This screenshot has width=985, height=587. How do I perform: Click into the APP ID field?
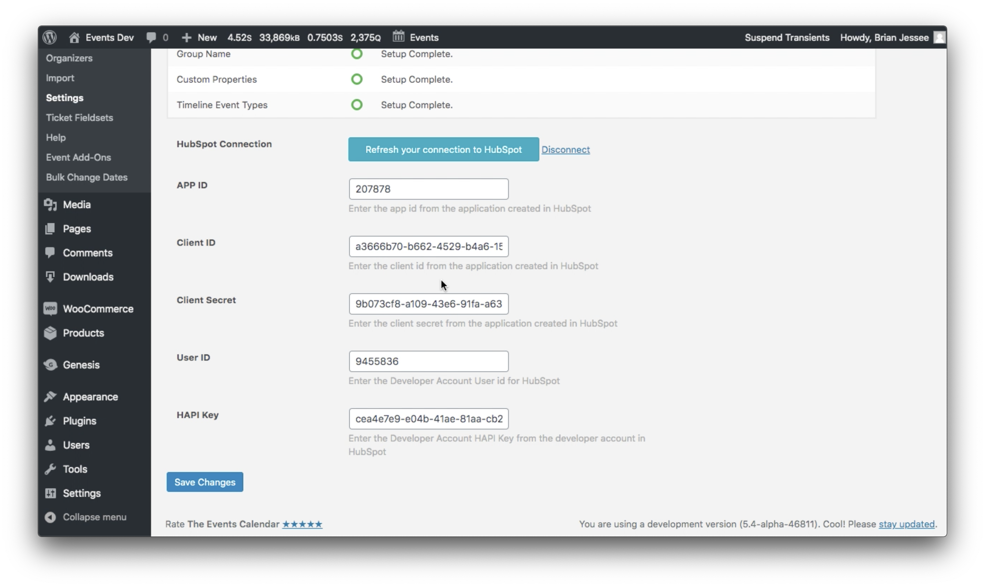[x=429, y=189]
